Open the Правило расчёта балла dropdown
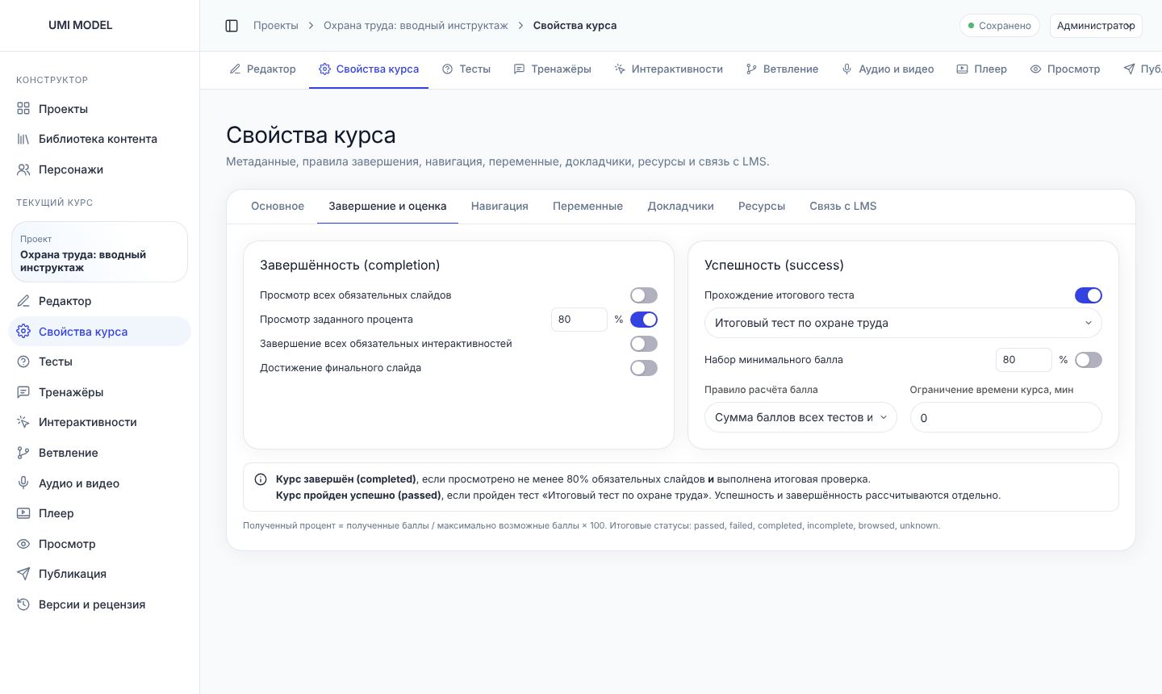 pyautogui.click(x=800, y=417)
